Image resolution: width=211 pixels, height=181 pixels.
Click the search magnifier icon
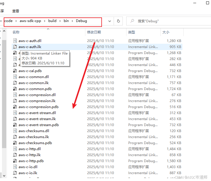pos(132,21)
